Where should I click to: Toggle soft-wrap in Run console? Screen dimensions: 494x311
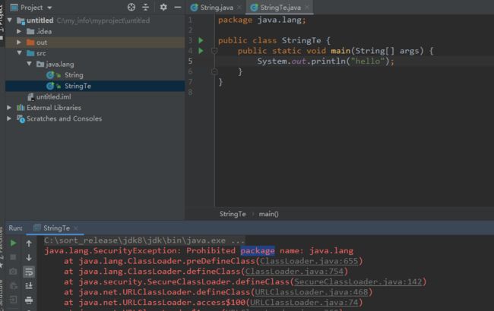click(29, 272)
